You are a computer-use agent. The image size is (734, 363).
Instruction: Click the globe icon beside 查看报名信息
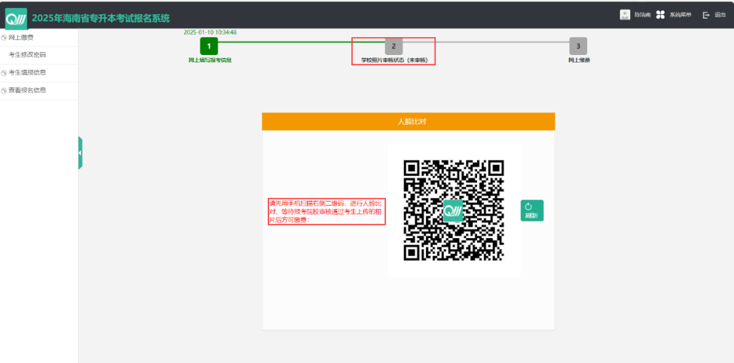coord(4,91)
